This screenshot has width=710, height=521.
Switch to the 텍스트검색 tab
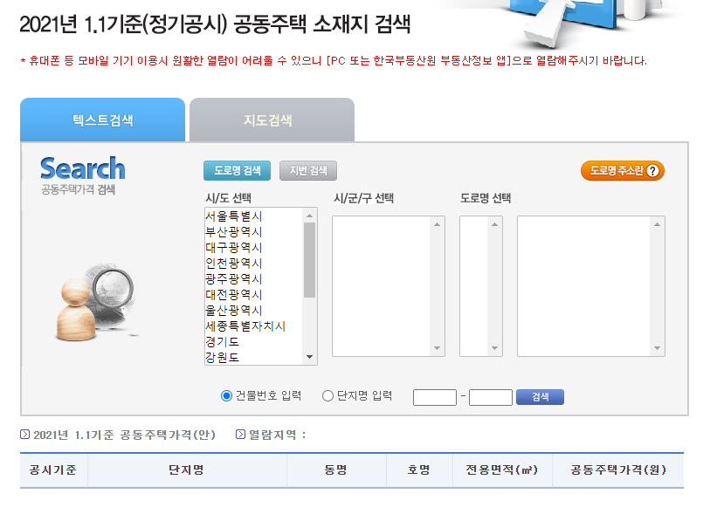[x=103, y=120]
